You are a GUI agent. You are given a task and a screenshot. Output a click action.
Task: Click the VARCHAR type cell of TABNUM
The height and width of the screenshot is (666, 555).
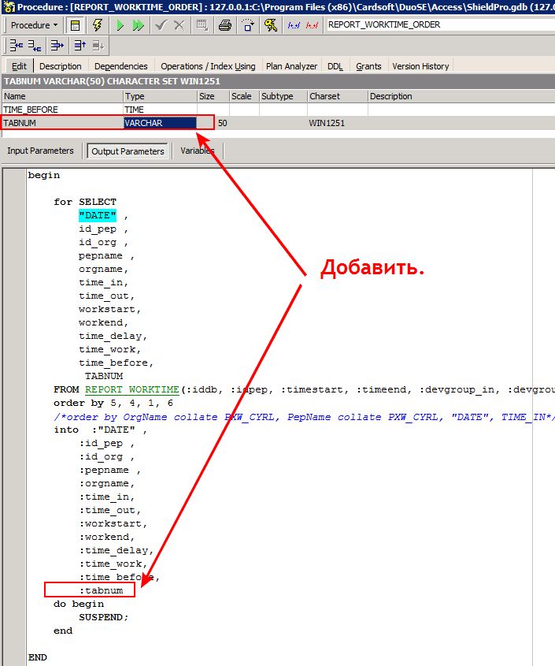pyautogui.click(x=160, y=123)
